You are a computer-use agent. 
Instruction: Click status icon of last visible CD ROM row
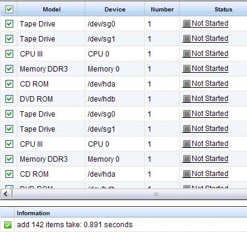[x=187, y=174]
